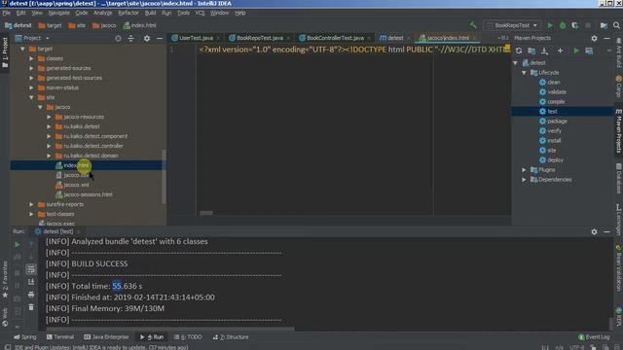Execute Maven goal icon in Maven toolbar
This screenshot has height=350, width=623.
(x=589, y=51)
